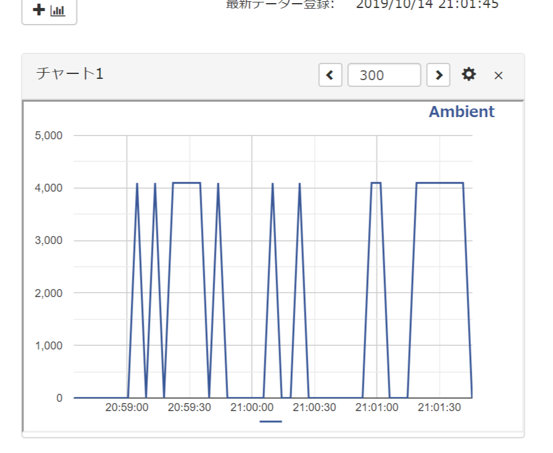Close チャート1 panel with the X
This screenshot has width=553, height=453.
click(x=498, y=75)
